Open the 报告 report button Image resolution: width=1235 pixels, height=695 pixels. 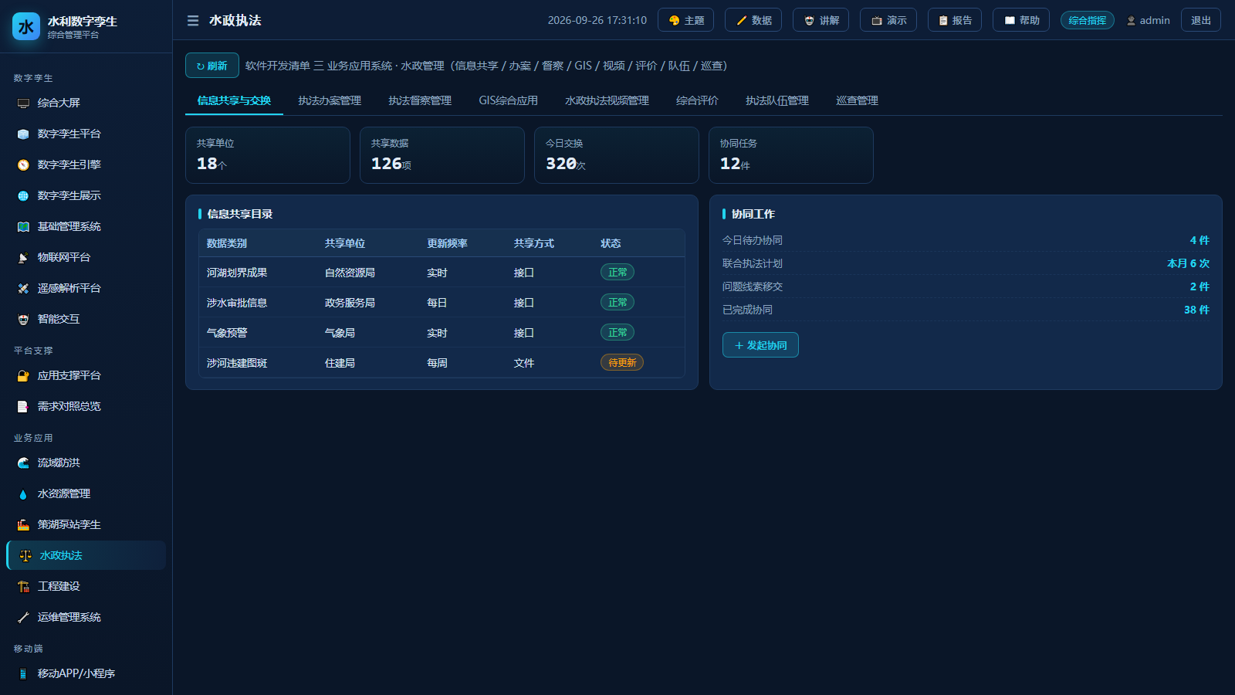955,20
